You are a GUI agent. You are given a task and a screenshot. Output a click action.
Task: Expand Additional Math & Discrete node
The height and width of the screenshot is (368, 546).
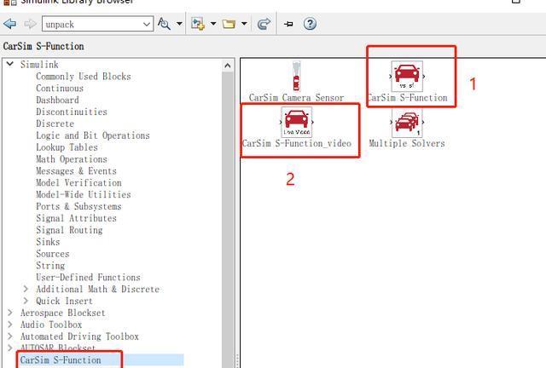pyautogui.click(x=26, y=289)
